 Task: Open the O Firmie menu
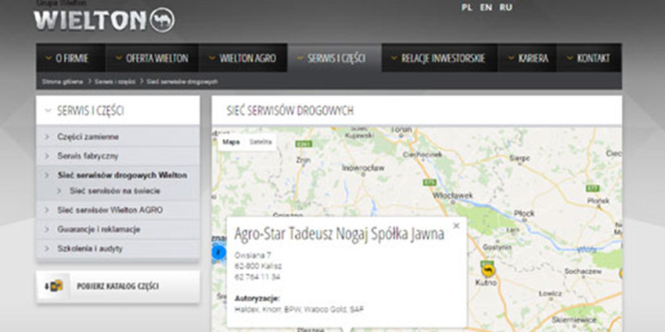coord(70,58)
